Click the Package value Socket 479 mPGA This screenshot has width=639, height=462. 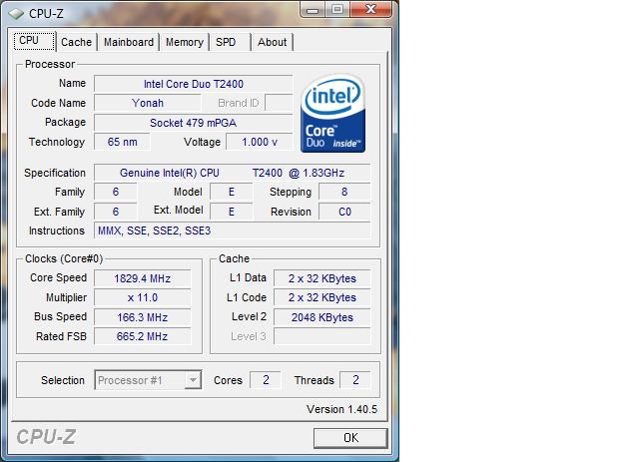pos(193,123)
